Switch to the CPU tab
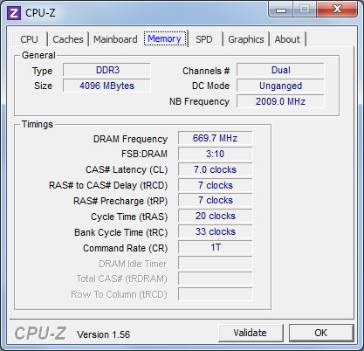Screen dimensions: 364x351 29,39
